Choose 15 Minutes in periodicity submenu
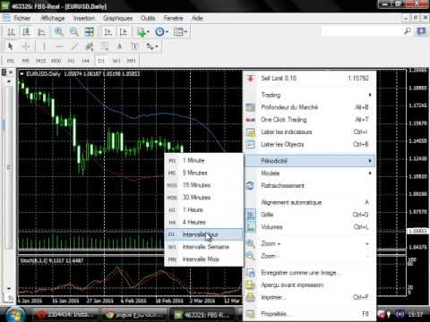Viewport: 430px width, 322px height. (204, 185)
